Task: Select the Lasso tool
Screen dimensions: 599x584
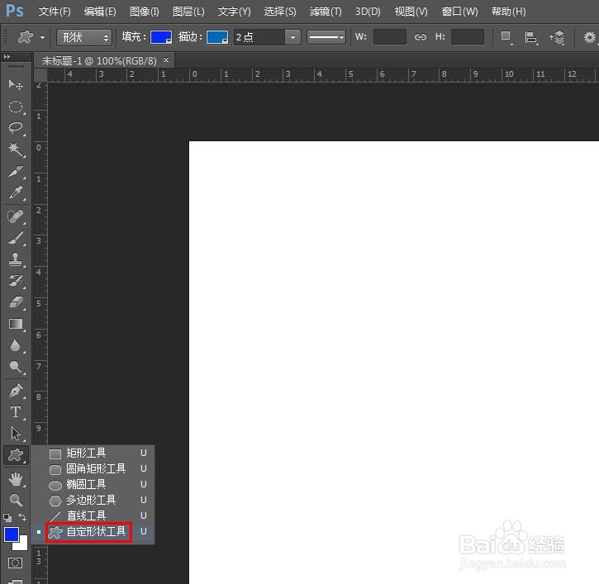Action: (x=16, y=128)
